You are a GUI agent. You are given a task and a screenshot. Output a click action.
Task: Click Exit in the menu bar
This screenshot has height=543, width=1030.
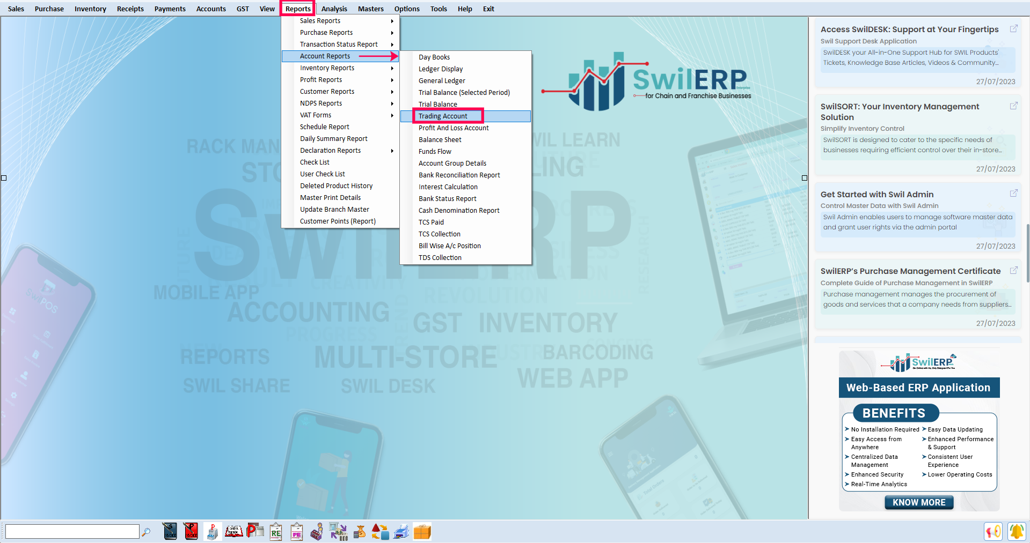click(488, 9)
